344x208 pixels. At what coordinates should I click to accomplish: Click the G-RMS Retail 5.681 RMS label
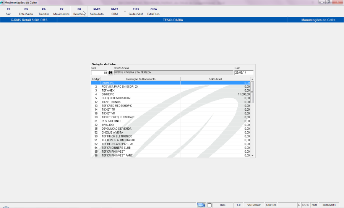point(29,20)
